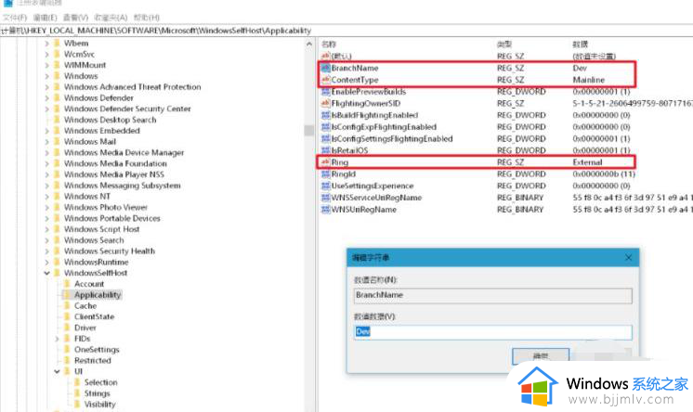693x412 pixels.
Task: Click the FlightingOwnerSID string icon
Action: pos(326,103)
